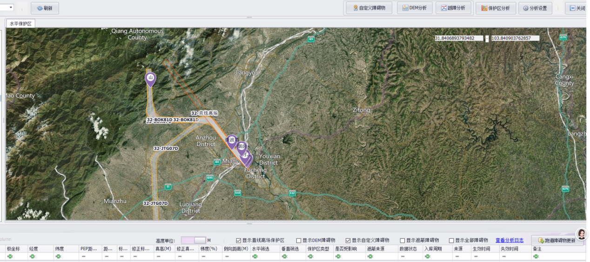
Task: Click the 微波塔 purple map pin
Action: click(x=231, y=141)
